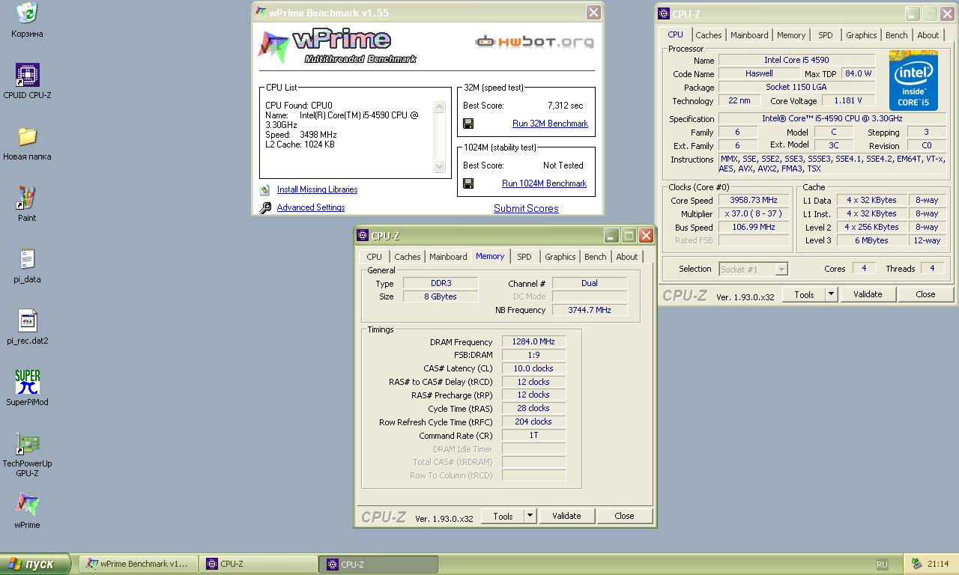Click Close button in Memory CPU-Z window
Viewport: 959px width, 575px height.
pyautogui.click(x=624, y=516)
